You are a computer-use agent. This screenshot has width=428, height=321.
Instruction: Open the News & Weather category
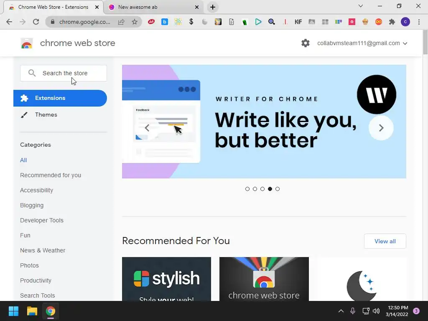(x=43, y=250)
